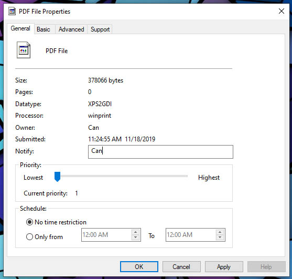Screen dimensions: 292x279
Task: Confirm with the OK button
Action: click(x=139, y=267)
